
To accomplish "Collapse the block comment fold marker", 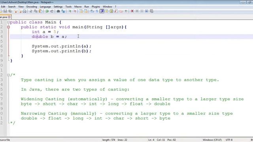I will (8, 75).
